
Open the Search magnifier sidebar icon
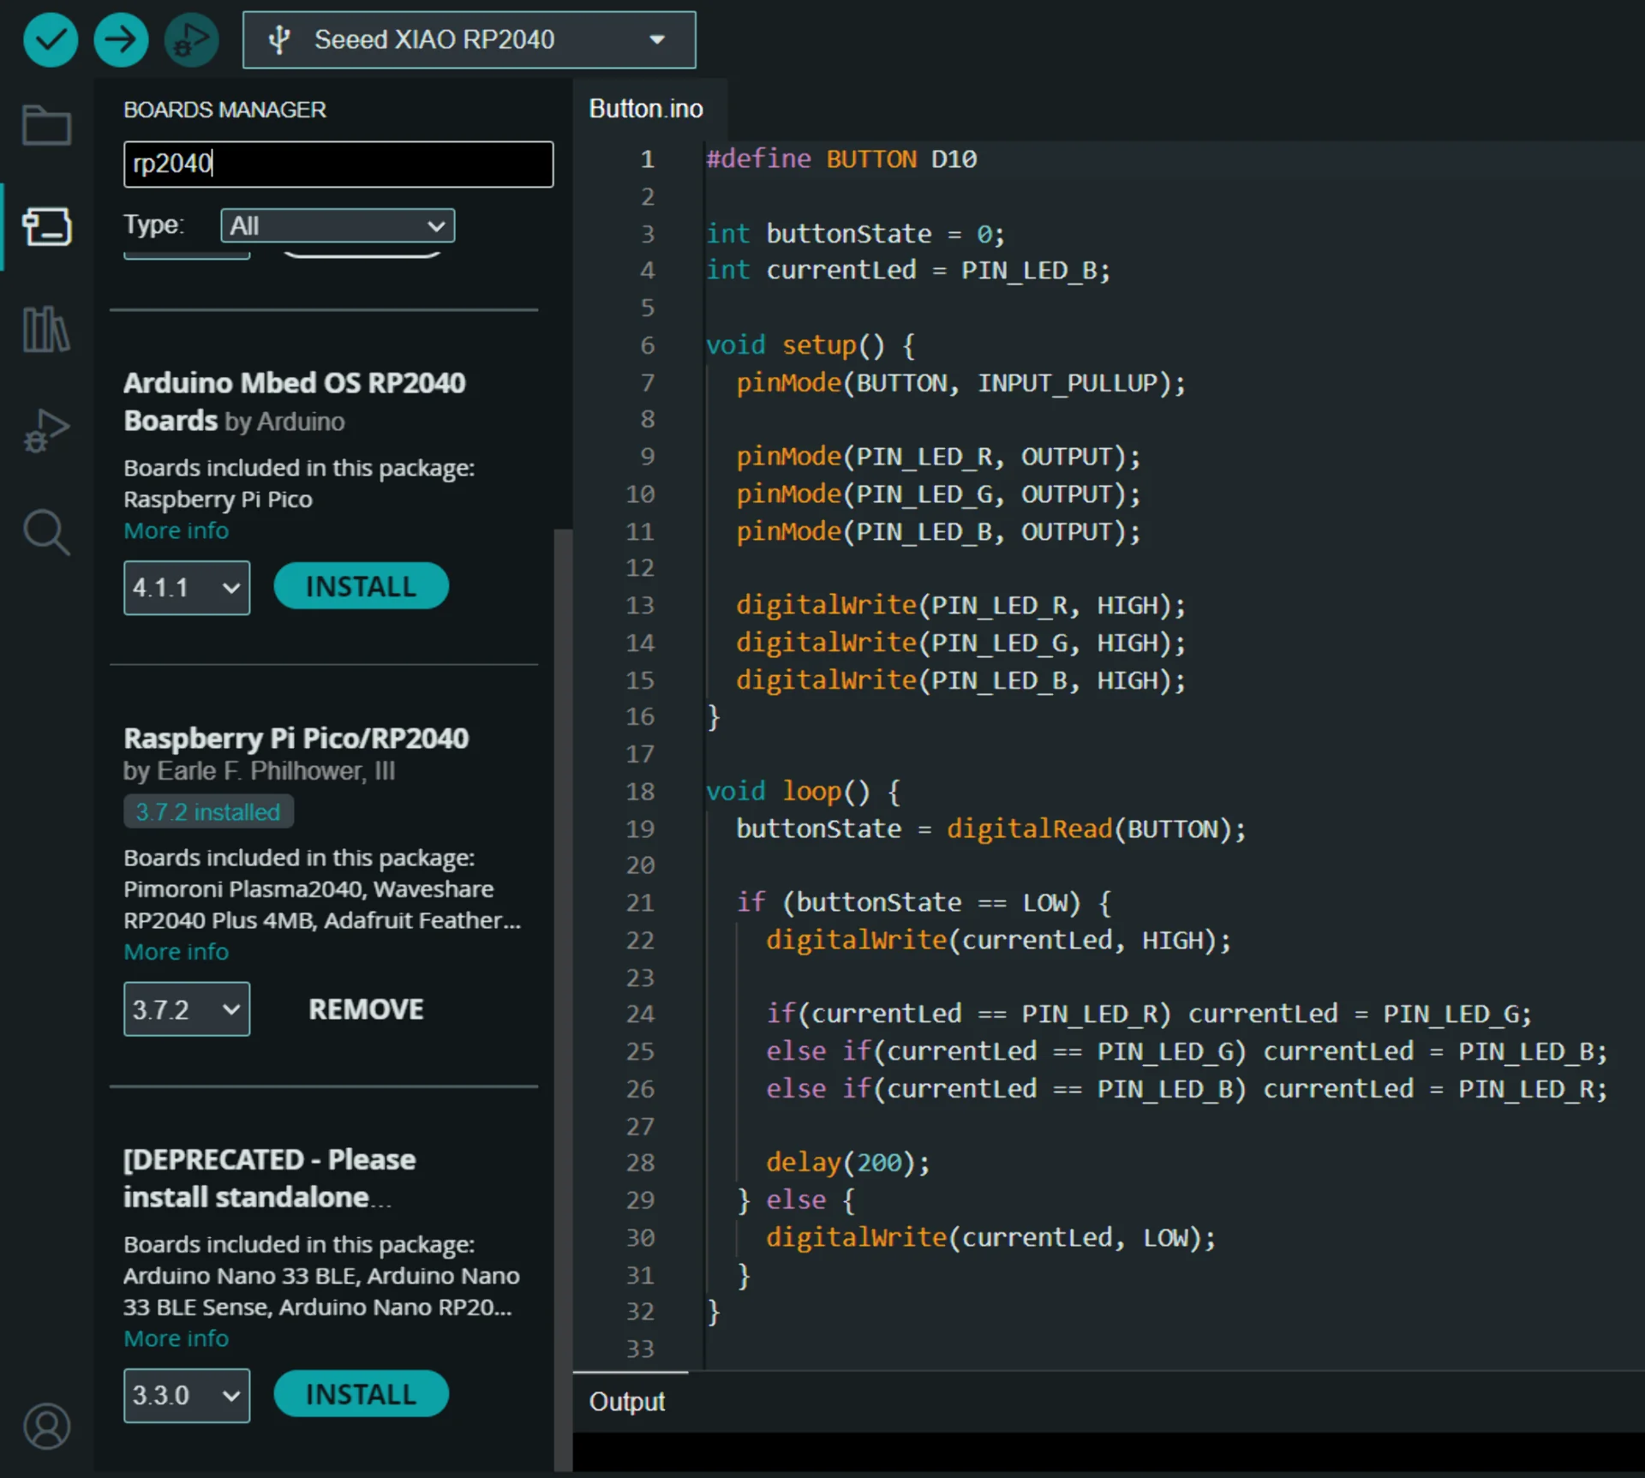[x=46, y=532]
